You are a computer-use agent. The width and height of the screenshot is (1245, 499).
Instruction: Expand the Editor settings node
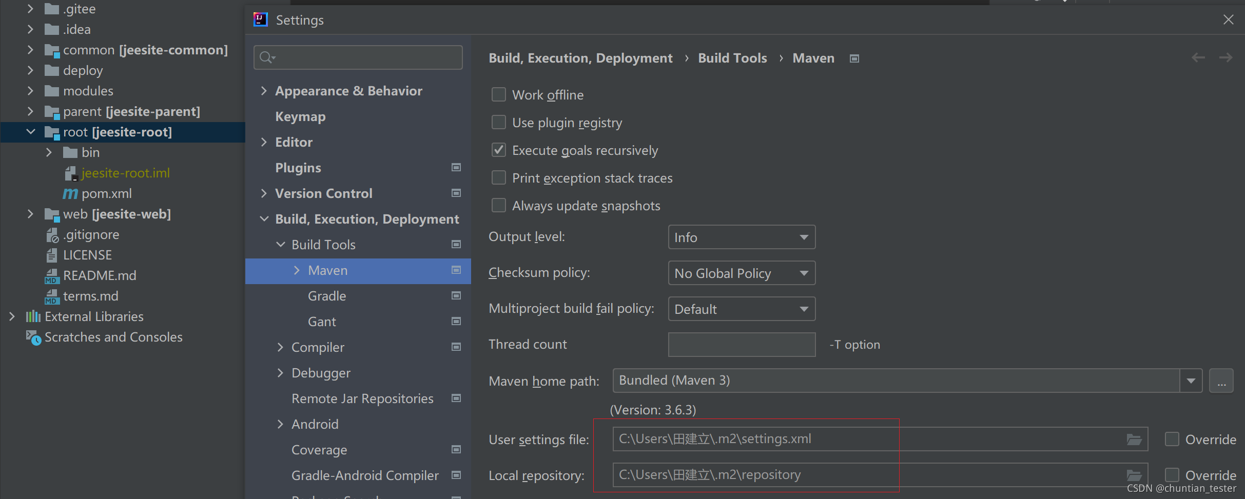pyautogui.click(x=264, y=142)
